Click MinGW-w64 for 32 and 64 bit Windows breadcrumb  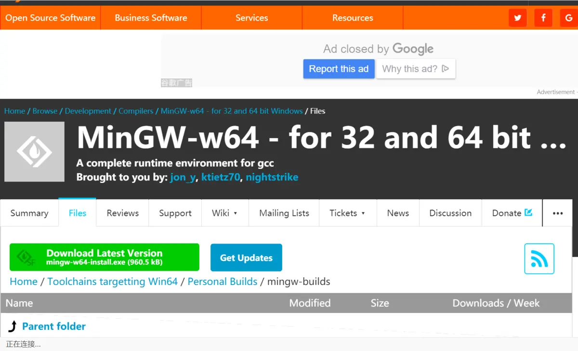pos(232,111)
